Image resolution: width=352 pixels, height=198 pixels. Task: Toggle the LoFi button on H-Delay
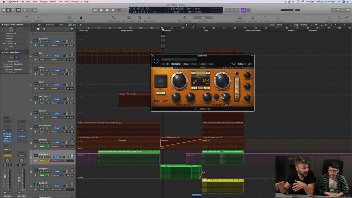(x=161, y=93)
